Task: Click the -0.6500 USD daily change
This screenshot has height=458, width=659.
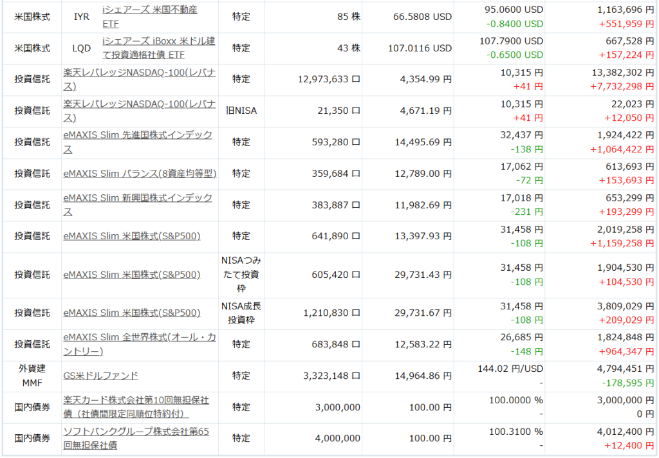Action: (x=515, y=55)
